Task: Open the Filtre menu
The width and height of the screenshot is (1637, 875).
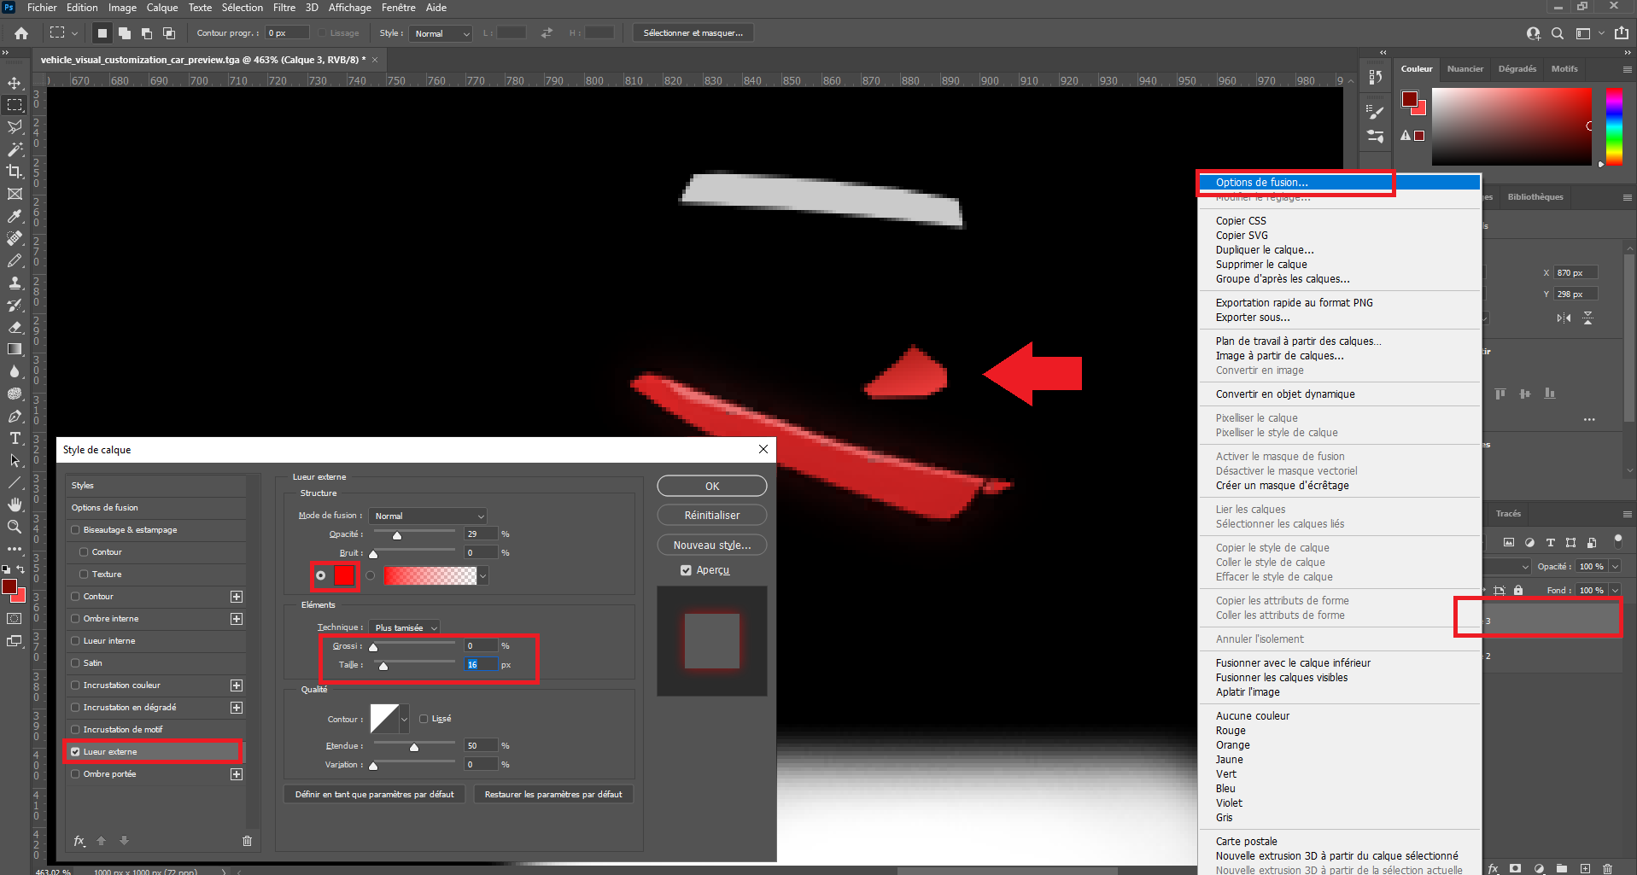Action: click(284, 8)
